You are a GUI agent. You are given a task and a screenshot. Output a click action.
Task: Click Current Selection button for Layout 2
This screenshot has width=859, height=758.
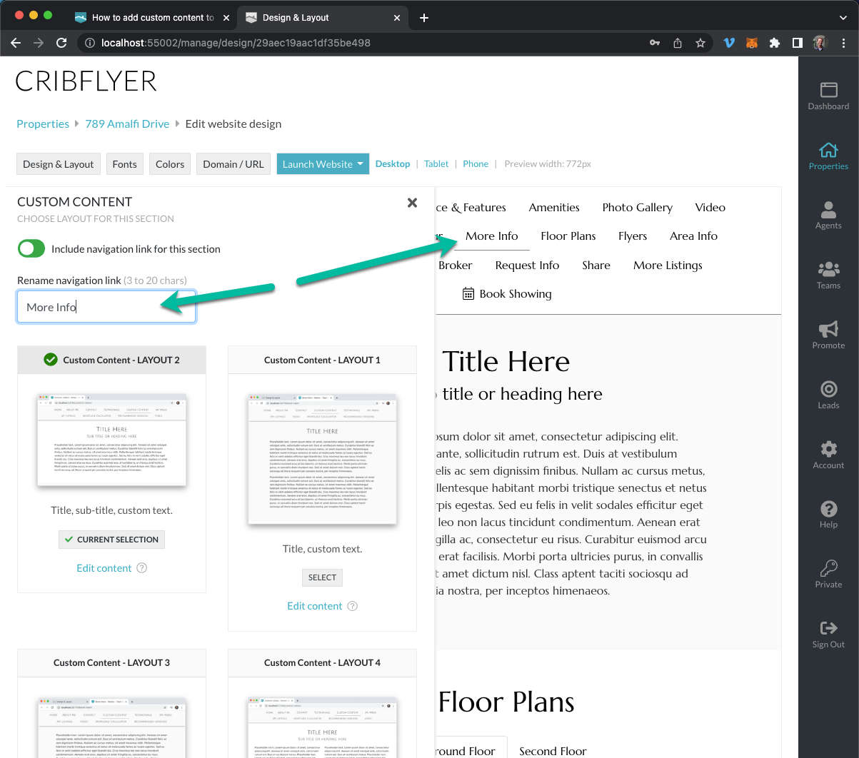pyautogui.click(x=111, y=540)
